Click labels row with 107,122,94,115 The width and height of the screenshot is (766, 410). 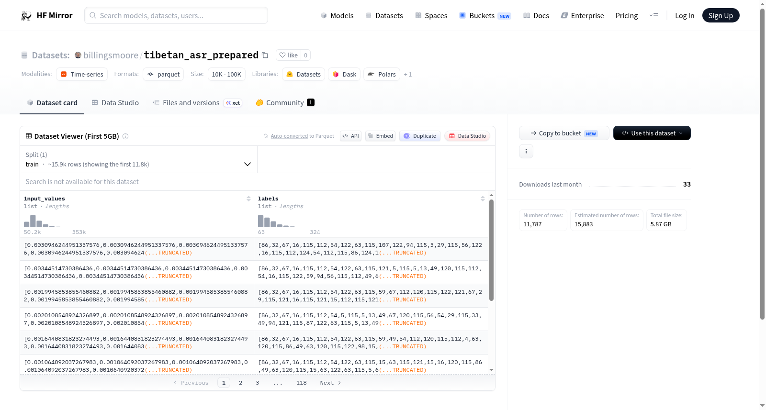tap(371, 249)
